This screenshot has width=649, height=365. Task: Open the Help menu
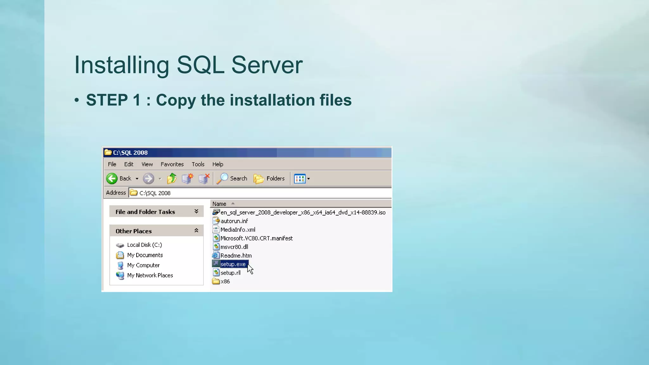(218, 164)
